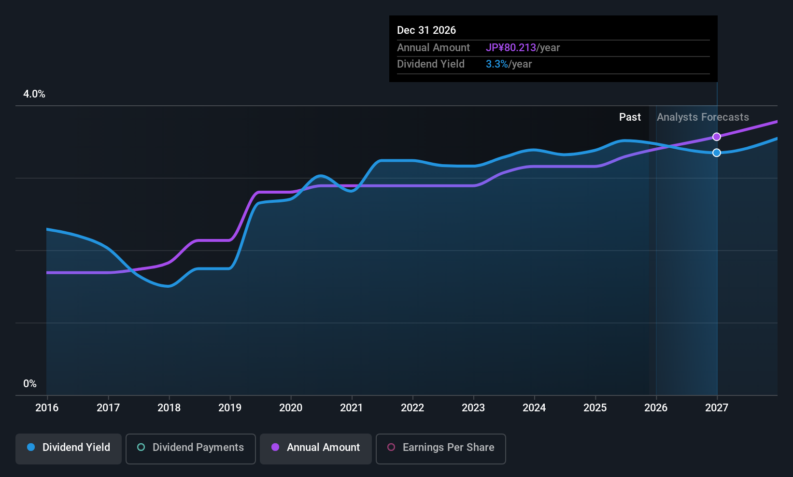
Task: Toggle the Annual Amount series
Action: [316, 449]
